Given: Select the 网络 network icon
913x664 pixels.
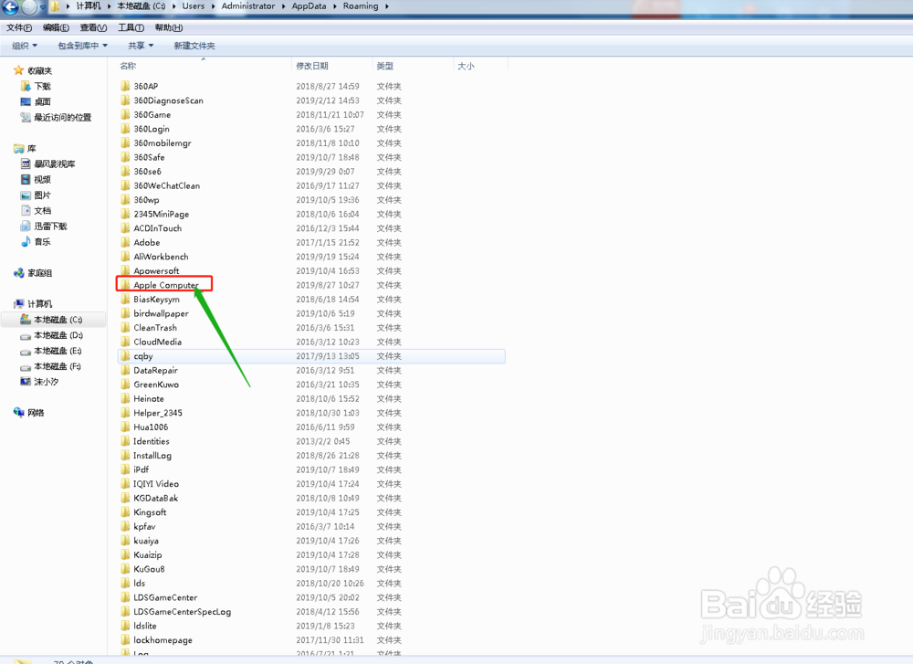Looking at the screenshot, I should (18, 413).
